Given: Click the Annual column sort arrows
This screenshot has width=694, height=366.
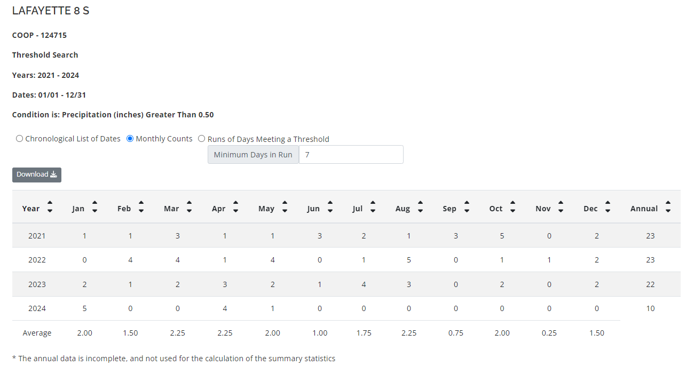Looking at the screenshot, I should [x=668, y=207].
